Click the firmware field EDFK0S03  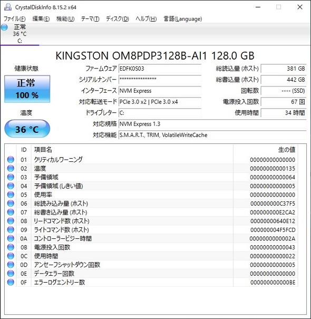click(x=160, y=69)
